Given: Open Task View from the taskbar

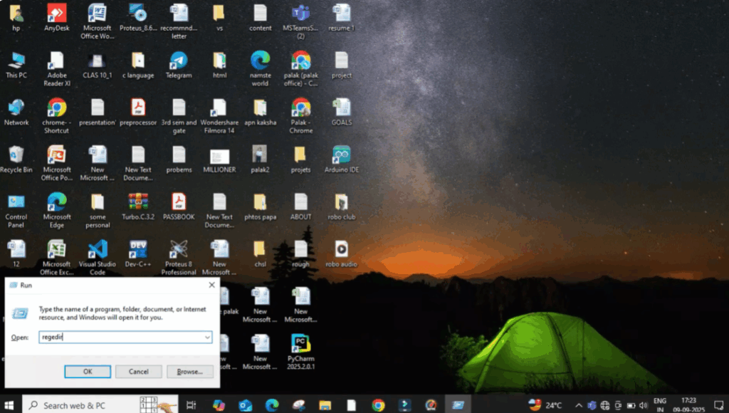Looking at the screenshot, I should tap(191, 404).
